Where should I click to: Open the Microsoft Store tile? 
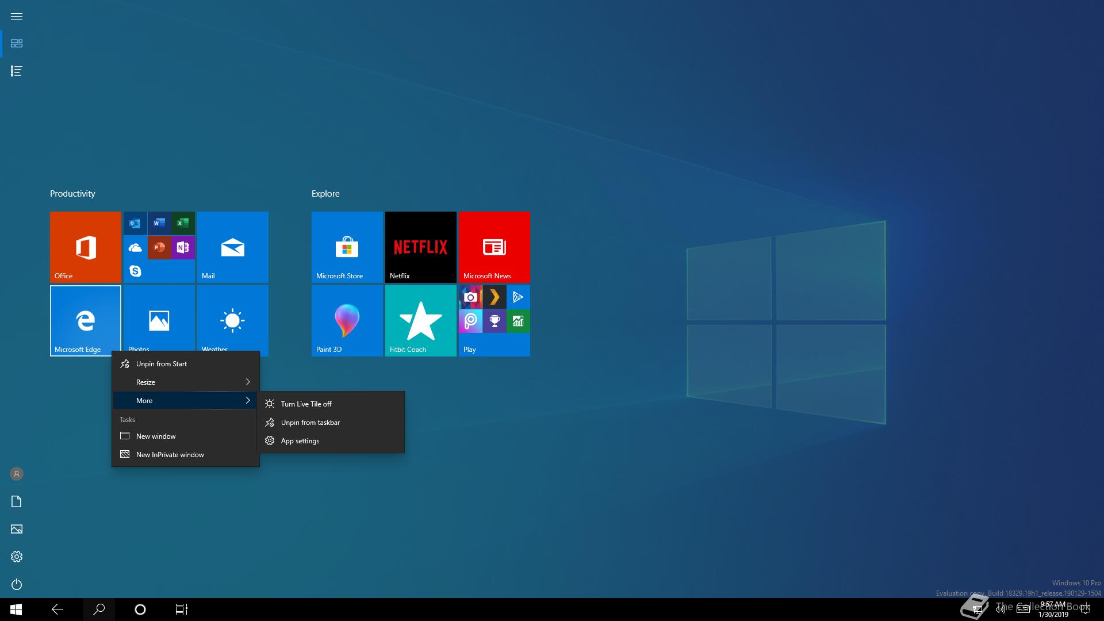tap(347, 247)
